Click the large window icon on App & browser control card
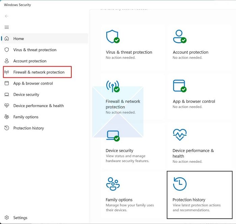Viewport: 236px width, 224px height. pos(180,86)
